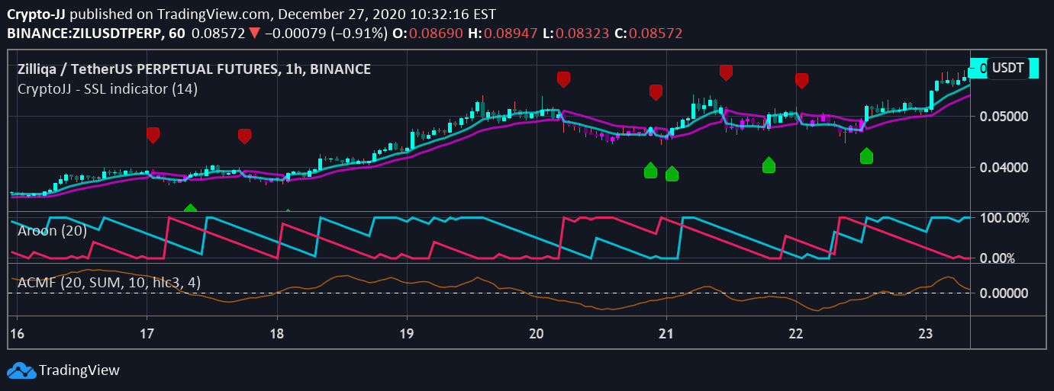Click the green buy marker between dates 22 and 23
1054x391 pixels.
tap(866, 155)
